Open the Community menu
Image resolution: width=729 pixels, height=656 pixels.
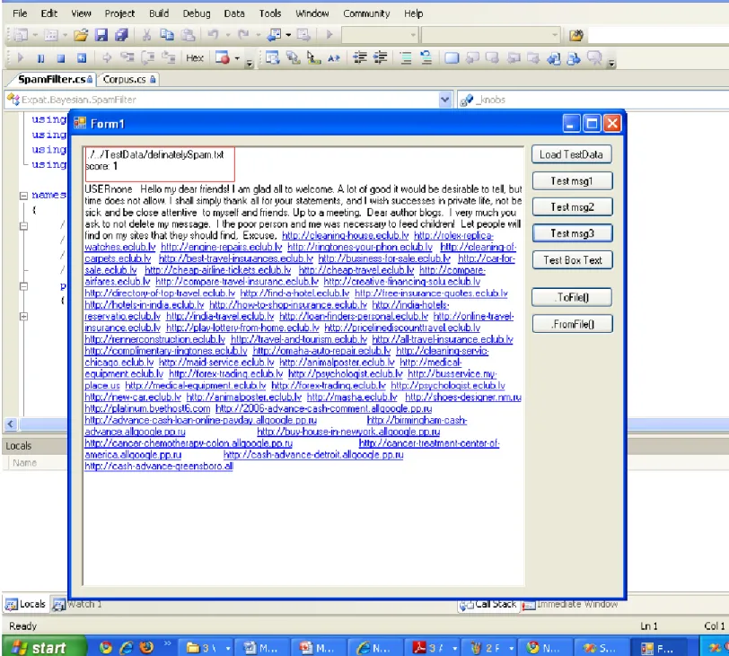366,13
